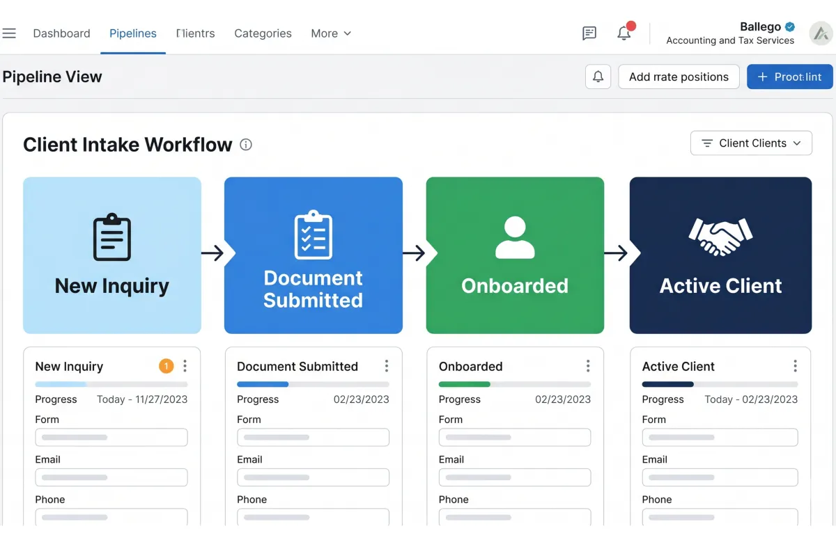Click Form field in Document Submitted card
Screen dimensions: 836x540
313,437
